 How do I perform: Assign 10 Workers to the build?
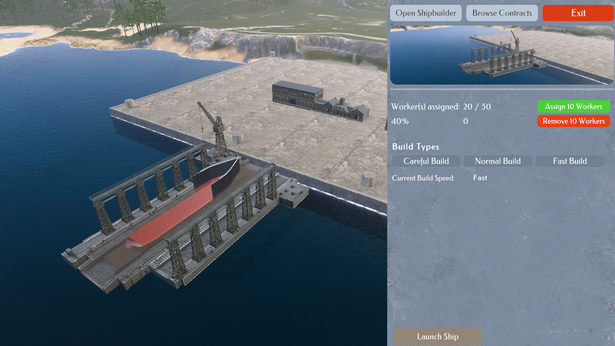pos(573,106)
